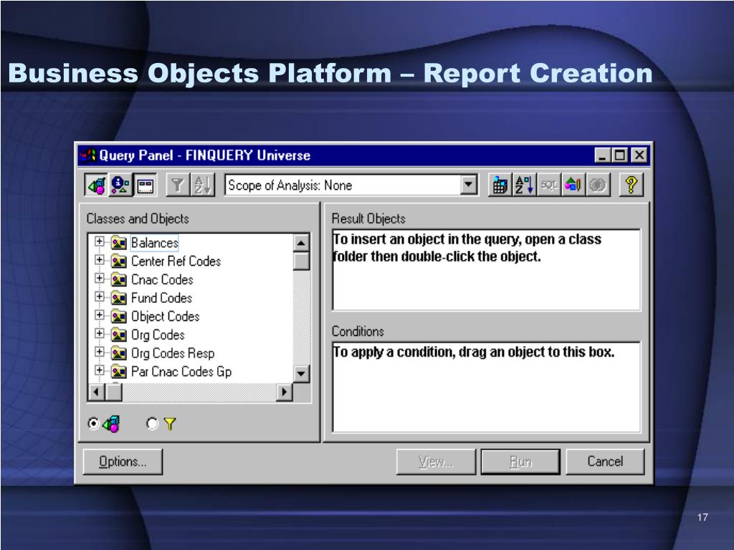Expand the Org Codes Resp class
734x550 pixels.
(99, 352)
